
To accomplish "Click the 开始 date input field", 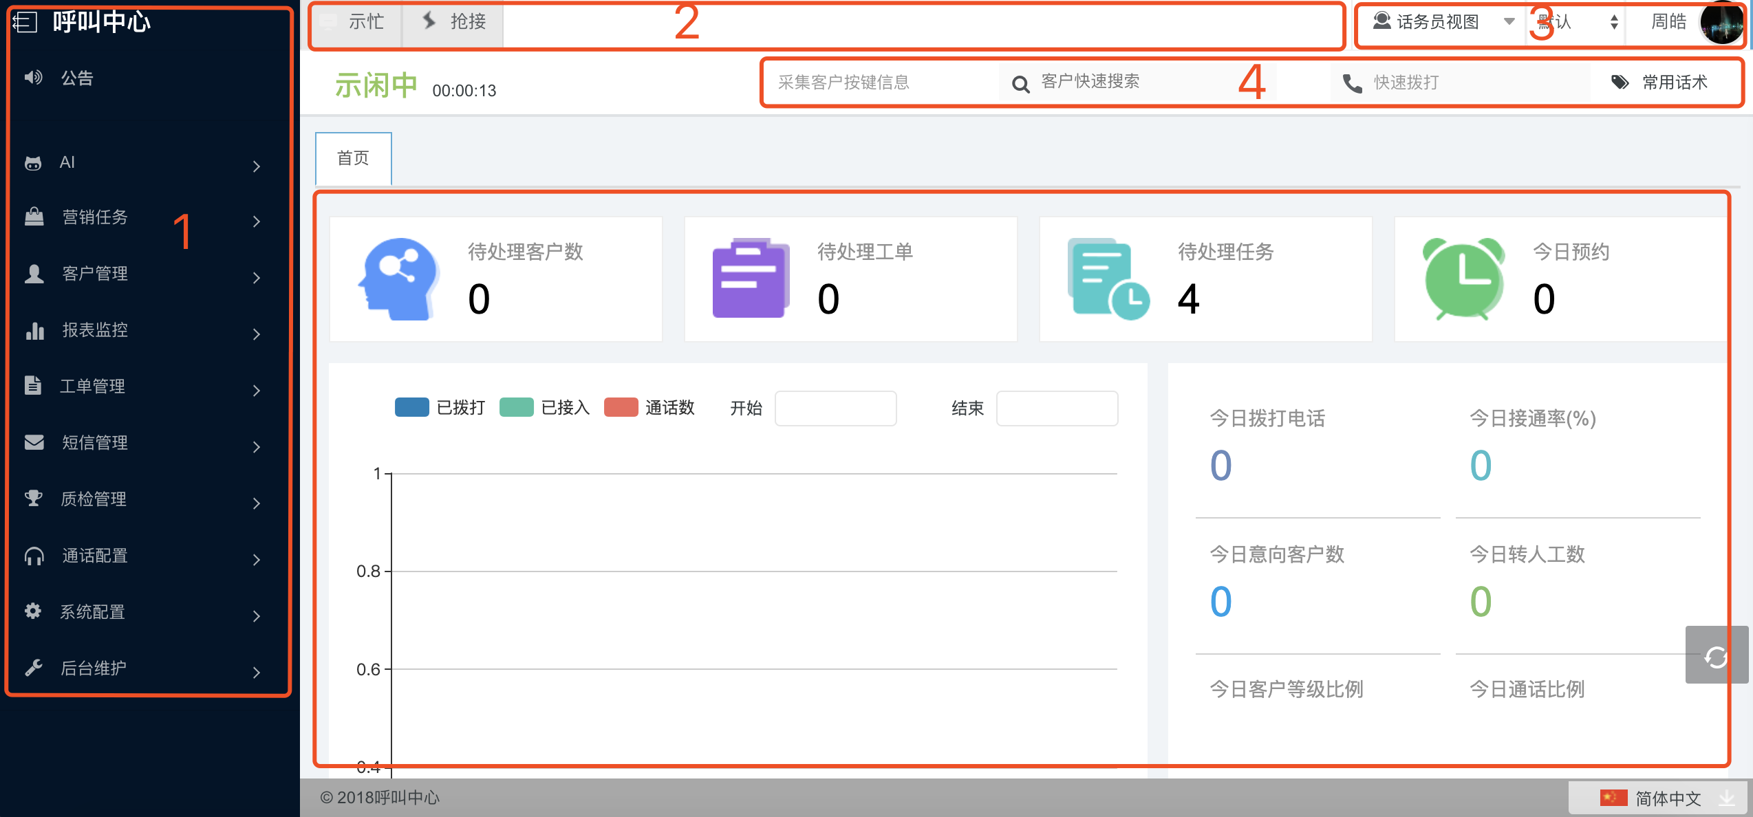I will pos(835,408).
